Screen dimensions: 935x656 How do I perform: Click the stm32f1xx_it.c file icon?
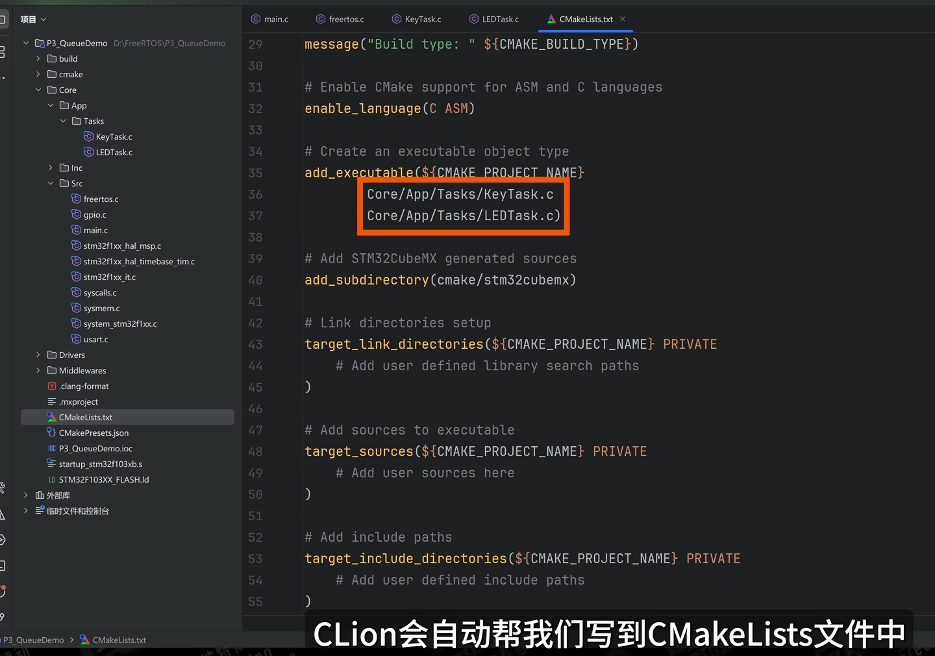[x=77, y=277]
